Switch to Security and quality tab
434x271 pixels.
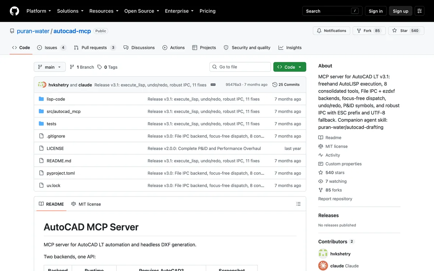point(247,48)
